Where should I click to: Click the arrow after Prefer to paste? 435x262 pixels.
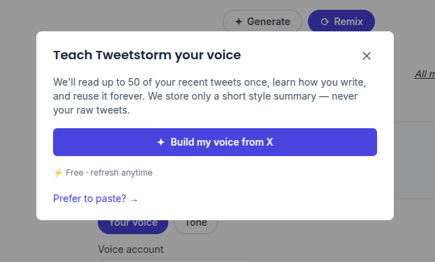point(134,200)
